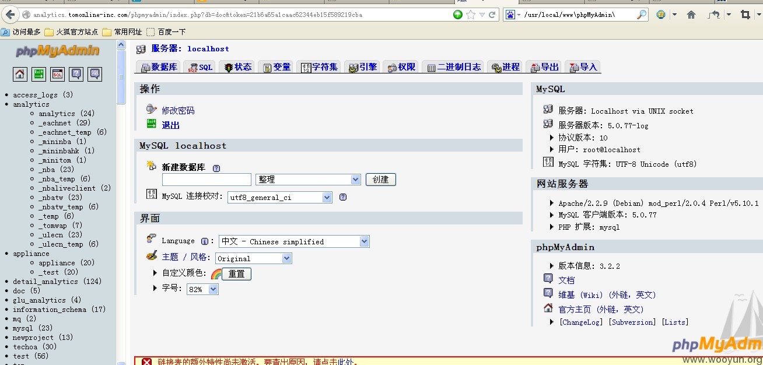This screenshot has height=365, width=763.
Task: Click the 重置 reset colors button
Action: click(x=236, y=273)
